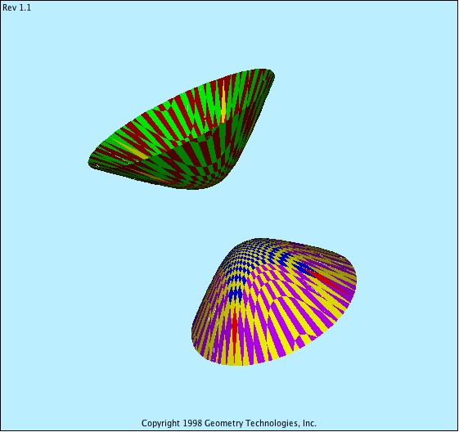
Task: Click the word Inc. in the copyright line
Action: [x=309, y=423]
